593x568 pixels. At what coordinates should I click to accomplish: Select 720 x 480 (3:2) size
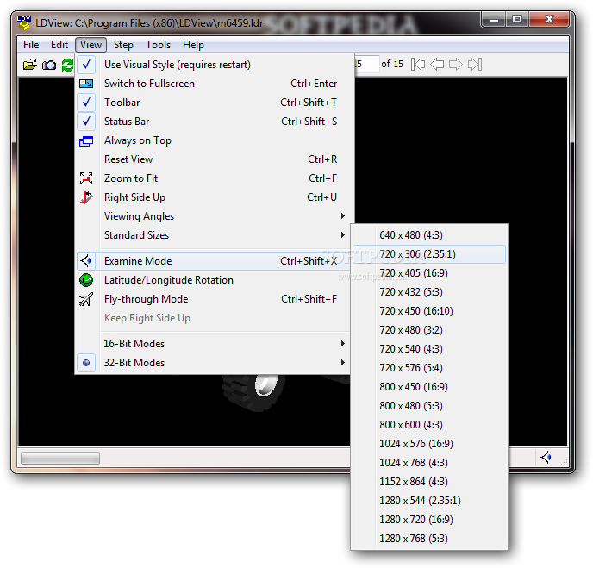pyautogui.click(x=429, y=330)
